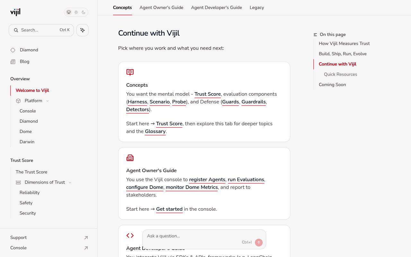
Task: Jump to Continue with Vijil in page outline
Action: point(337,64)
